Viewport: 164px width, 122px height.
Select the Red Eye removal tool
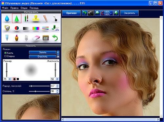pos(17,28)
